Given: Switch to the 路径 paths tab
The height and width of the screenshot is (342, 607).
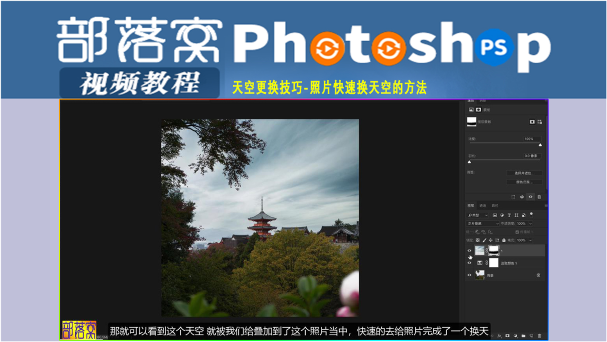Looking at the screenshot, I should (495, 206).
